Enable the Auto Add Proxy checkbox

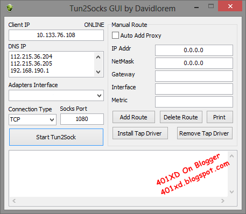pyautogui.click(x=115, y=35)
